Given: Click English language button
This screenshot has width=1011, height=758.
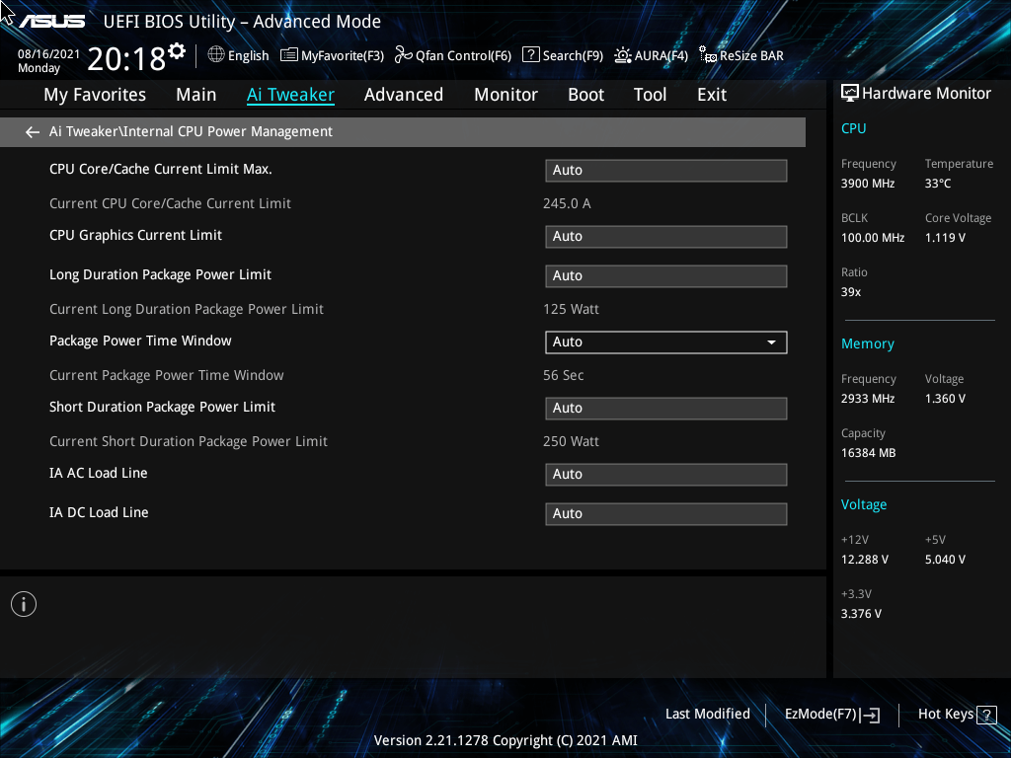Looking at the screenshot, I should [x=248, y=56].
